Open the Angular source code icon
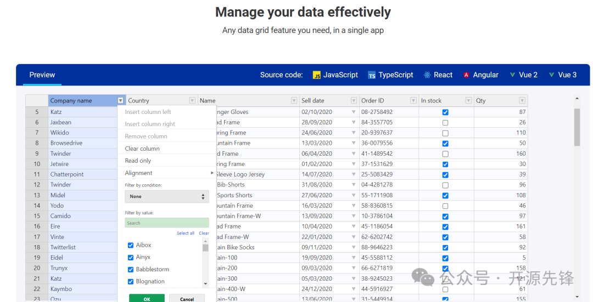Viewport: 593px width, 302px height. pos(466,75)
